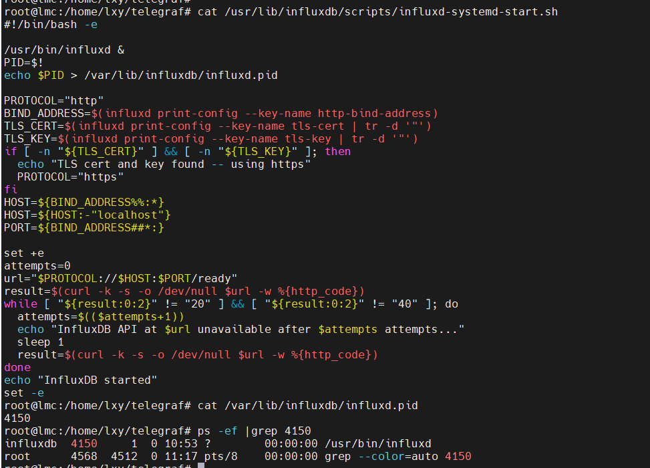
Task: Click the '10:53' start time in ps output
Action: (181, 443)
